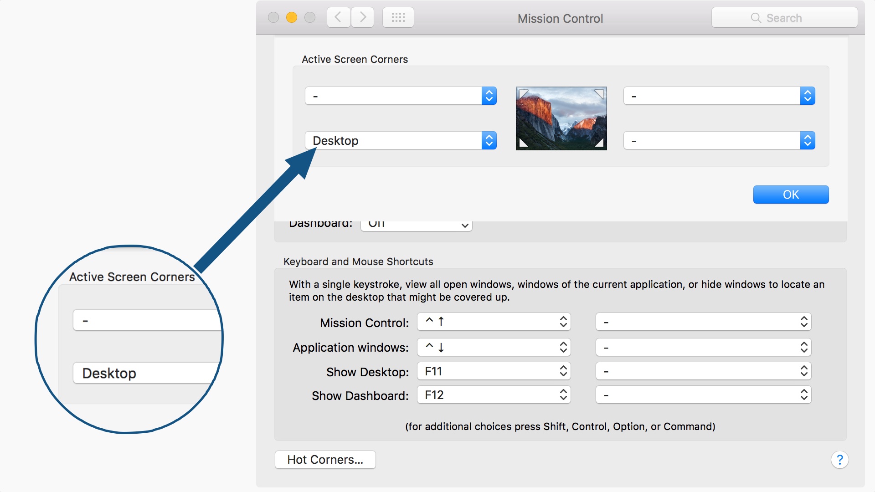Image resolution: width=875 pixels, height=492 pixels.
Task: Open the Show All preferences grid icon
Action: [x=397, y=17]
